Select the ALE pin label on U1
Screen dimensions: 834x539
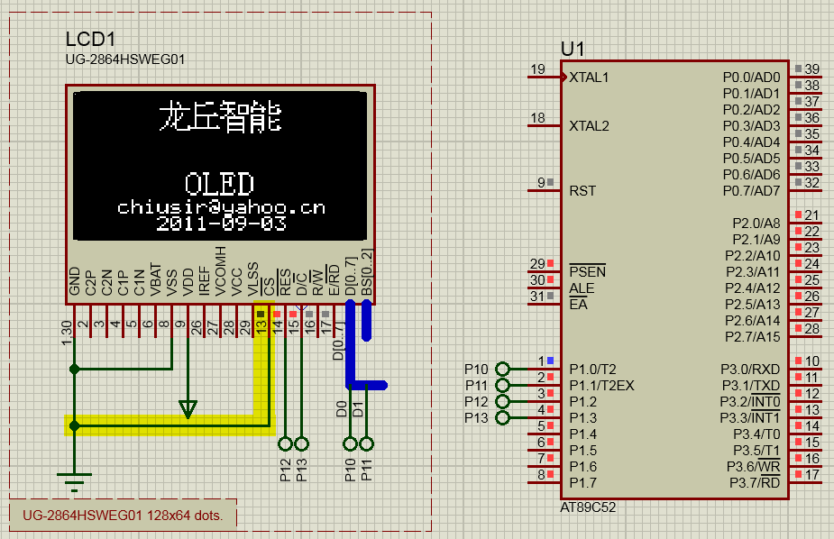coord(582,288)
